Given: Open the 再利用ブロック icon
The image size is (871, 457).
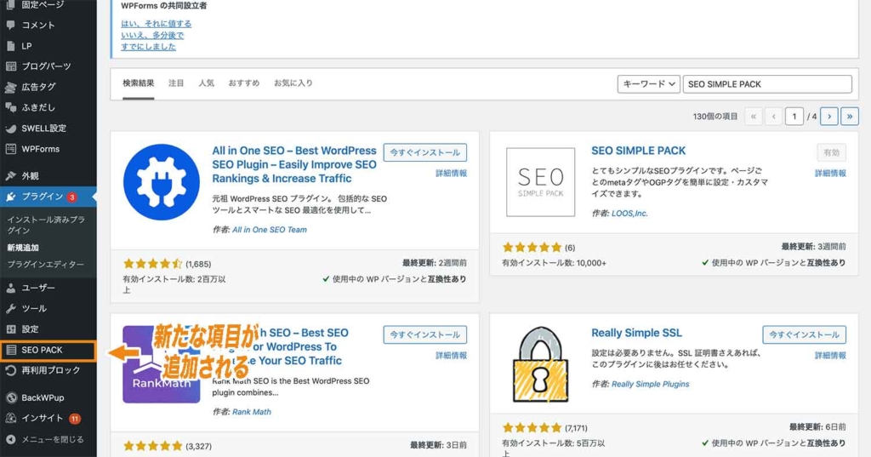Looking at the screenshot, I should tap(10, 370).
